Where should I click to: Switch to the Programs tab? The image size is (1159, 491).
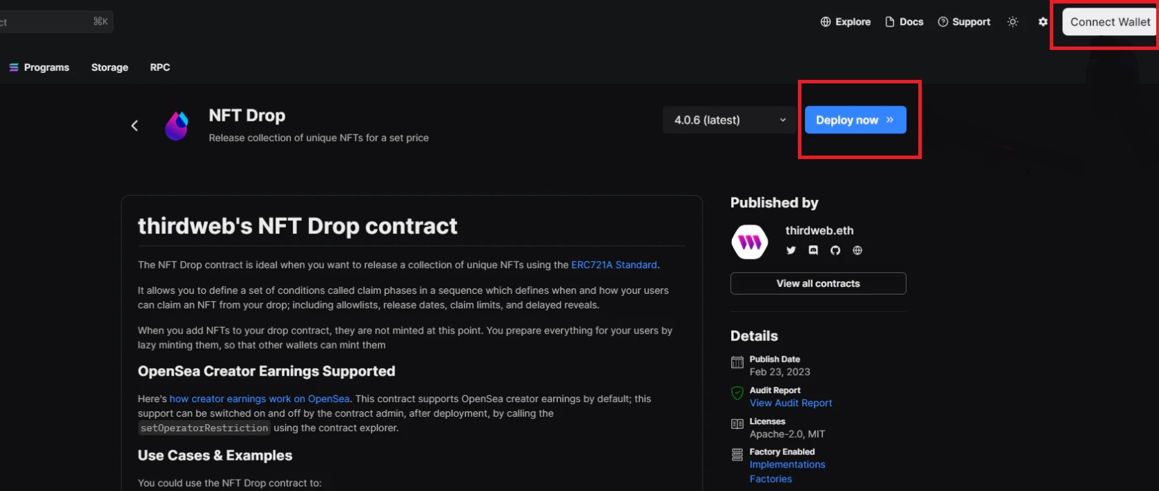coord(39,67)
